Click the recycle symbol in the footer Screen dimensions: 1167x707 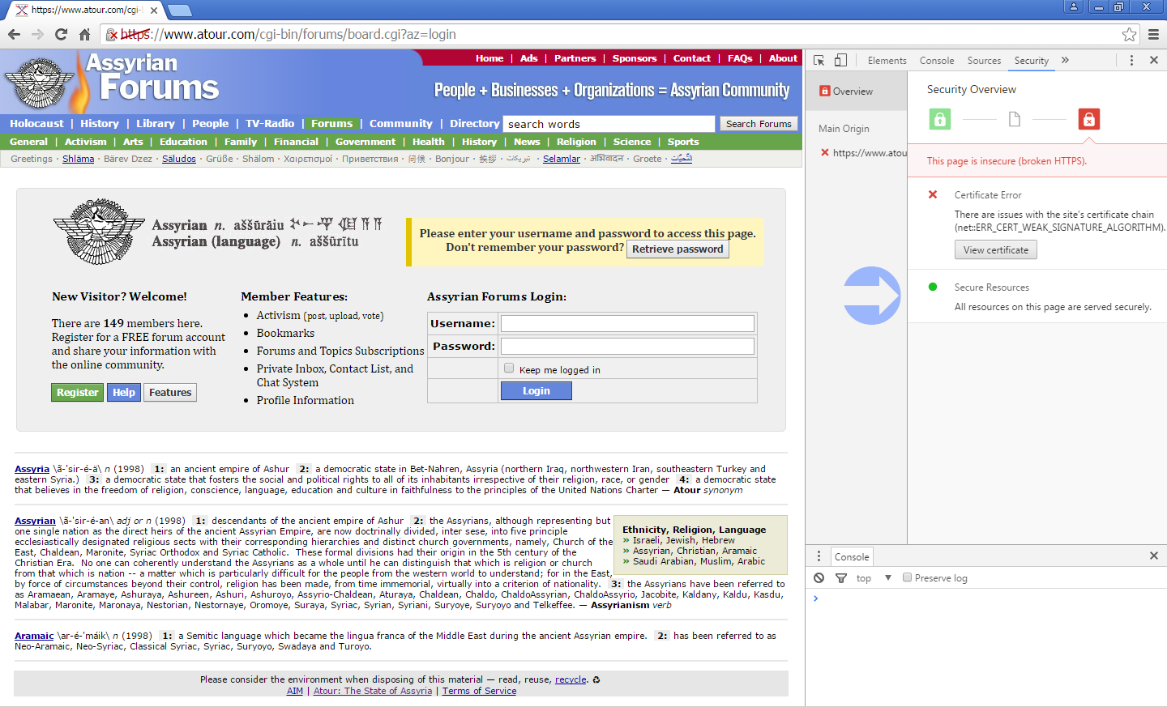tap(596, 679)
